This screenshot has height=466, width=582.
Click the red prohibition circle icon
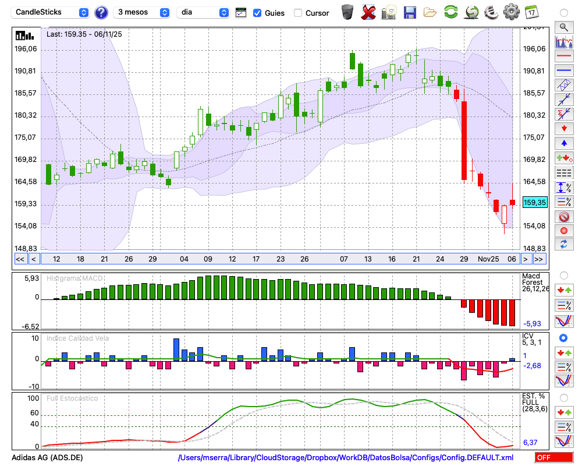click(564, 216)
